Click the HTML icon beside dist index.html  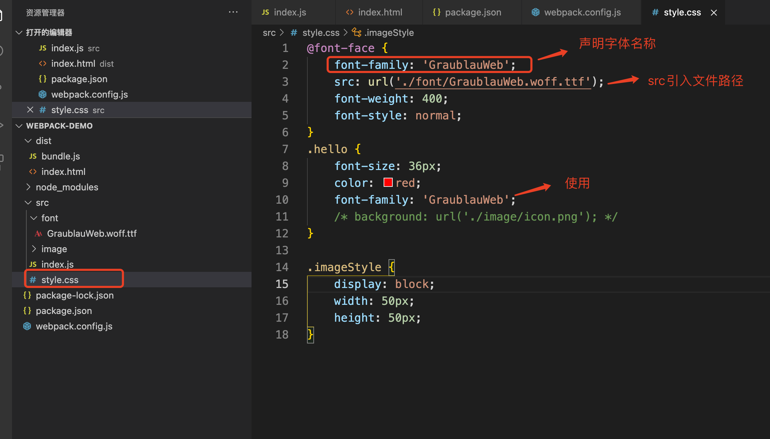pyautogui.click(x=33, y=172)
